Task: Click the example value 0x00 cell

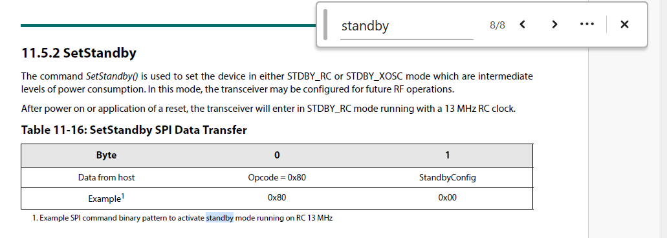Action: click(x=447, y=198)
